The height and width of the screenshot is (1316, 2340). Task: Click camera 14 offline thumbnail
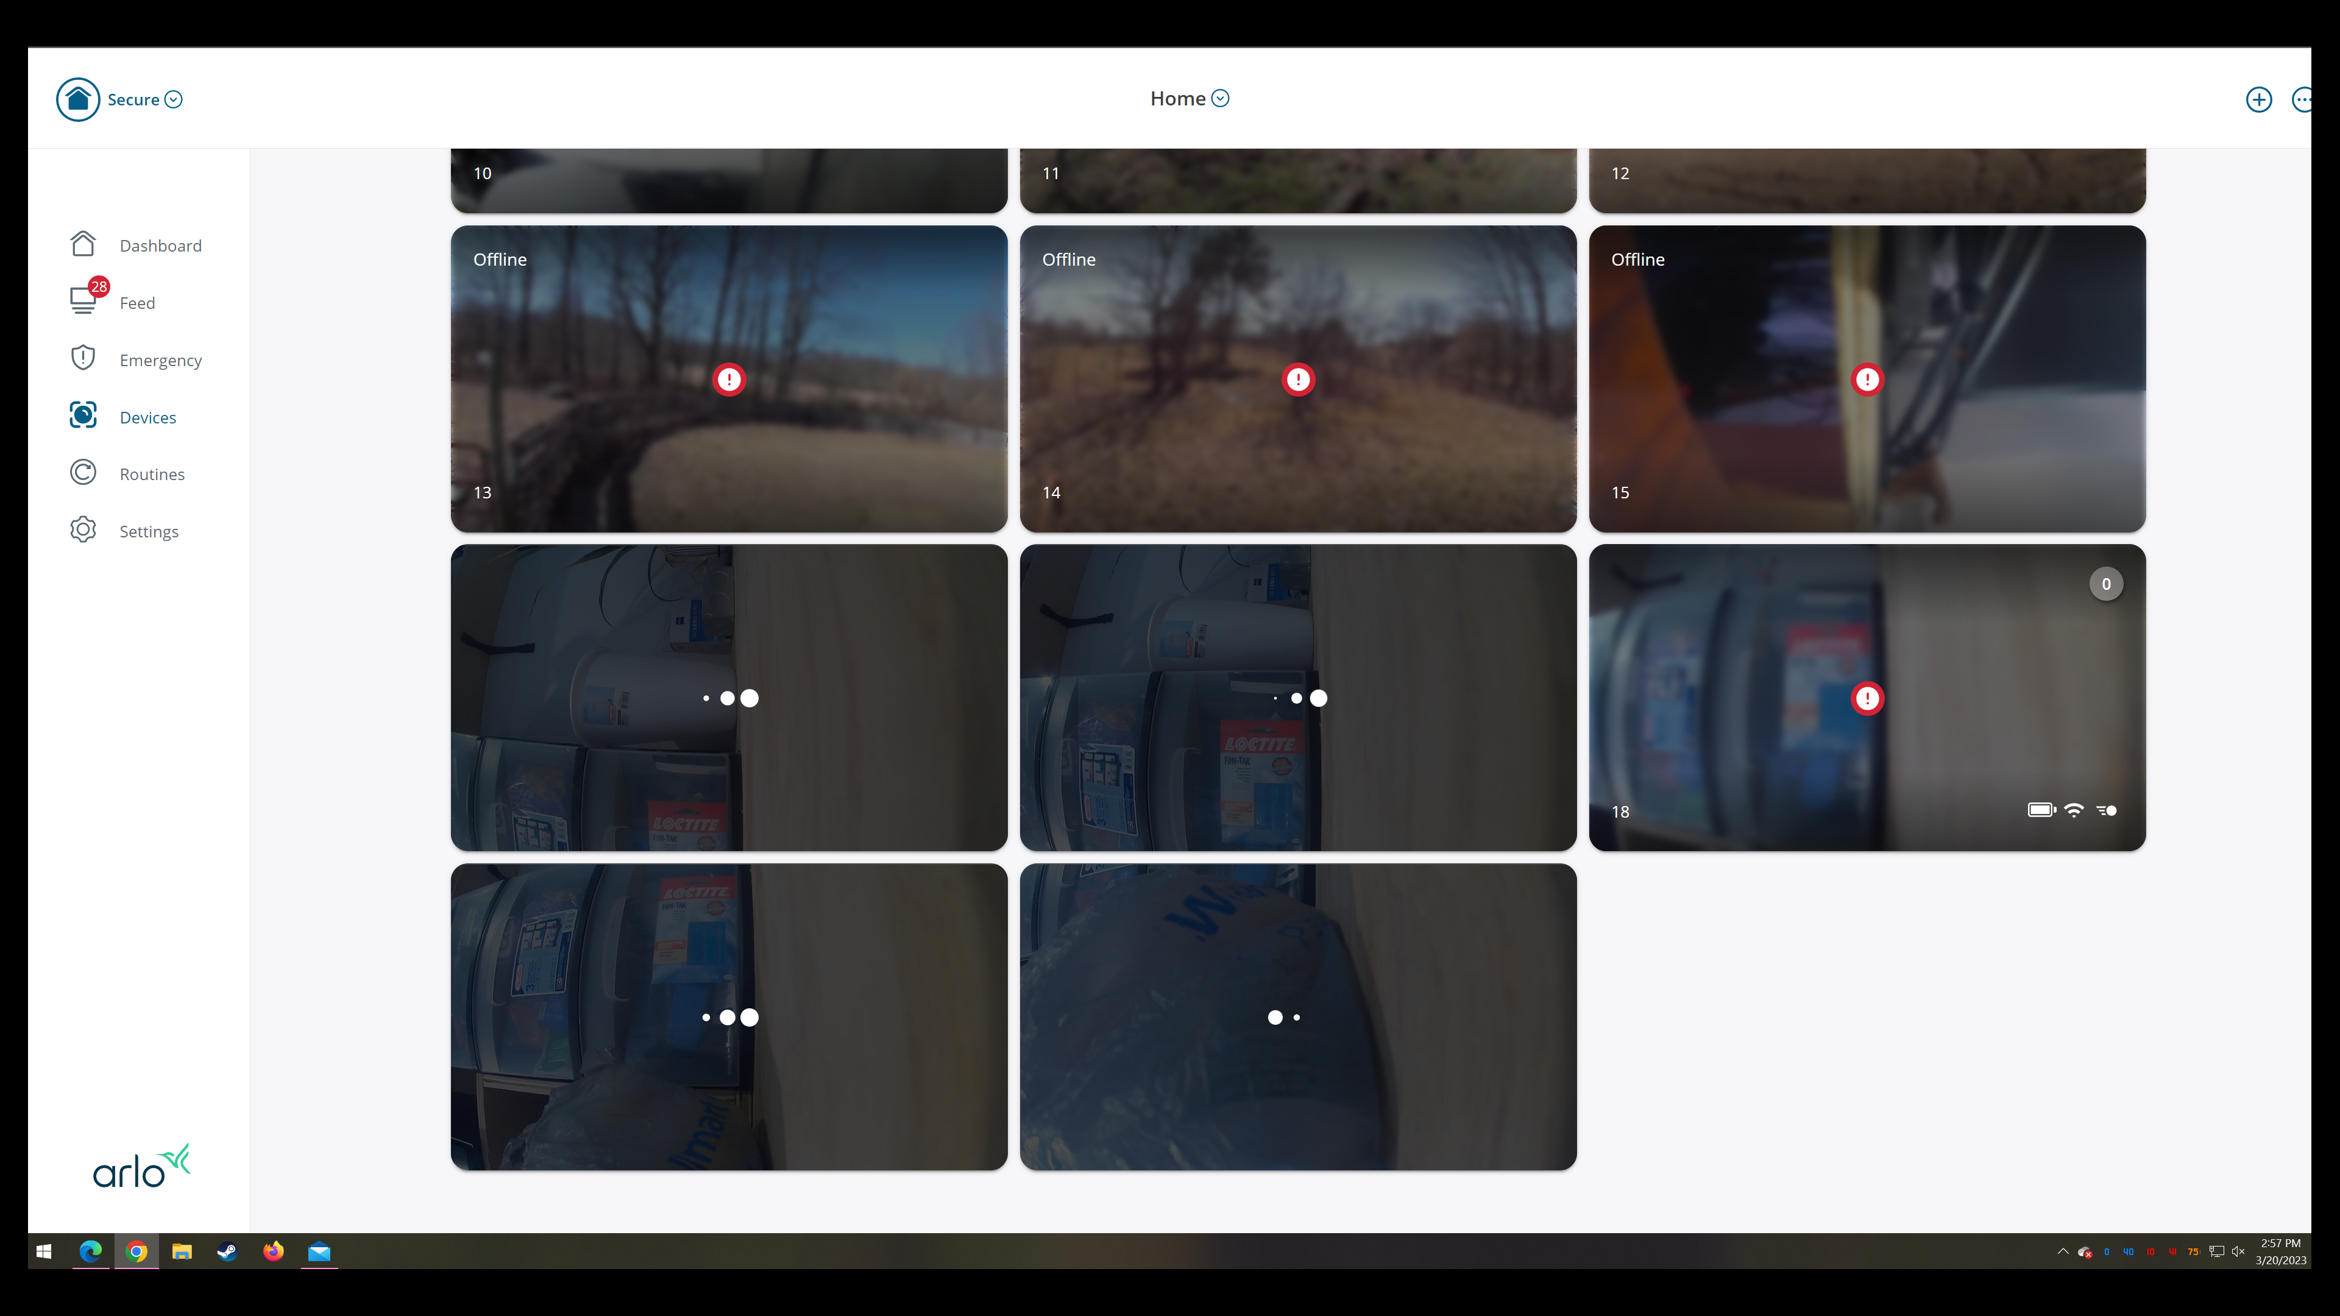[x=1299, y=379]
